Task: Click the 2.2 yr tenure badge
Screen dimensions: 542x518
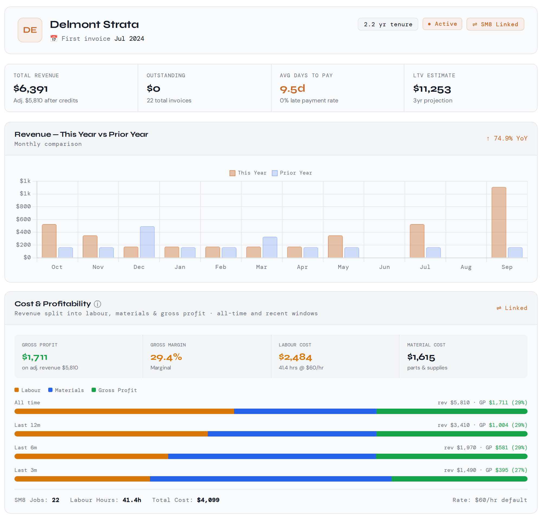Action: click(388, 24)
